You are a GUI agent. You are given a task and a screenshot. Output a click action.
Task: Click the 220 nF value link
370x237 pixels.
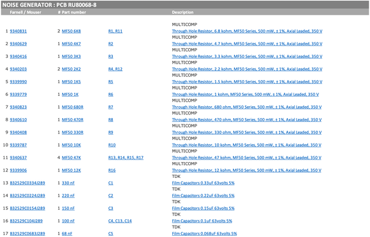[68, 196]
